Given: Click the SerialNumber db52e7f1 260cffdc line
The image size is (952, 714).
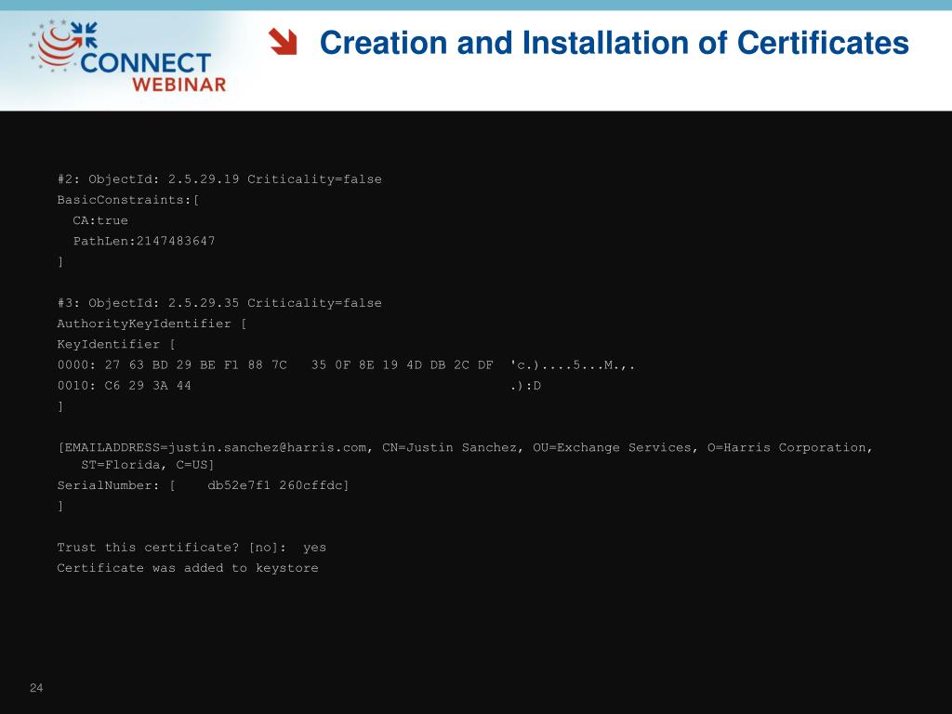Looking at the screenshot, I should click(203, 485).
